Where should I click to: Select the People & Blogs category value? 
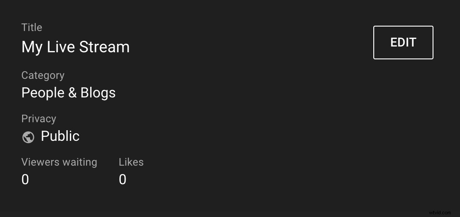(69, 93)
